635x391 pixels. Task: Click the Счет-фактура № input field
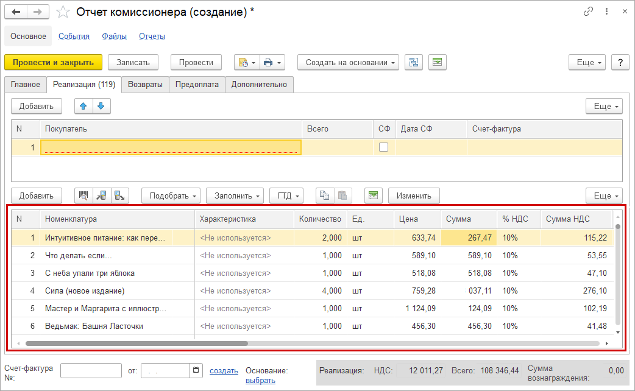click(x=91, y=370)
